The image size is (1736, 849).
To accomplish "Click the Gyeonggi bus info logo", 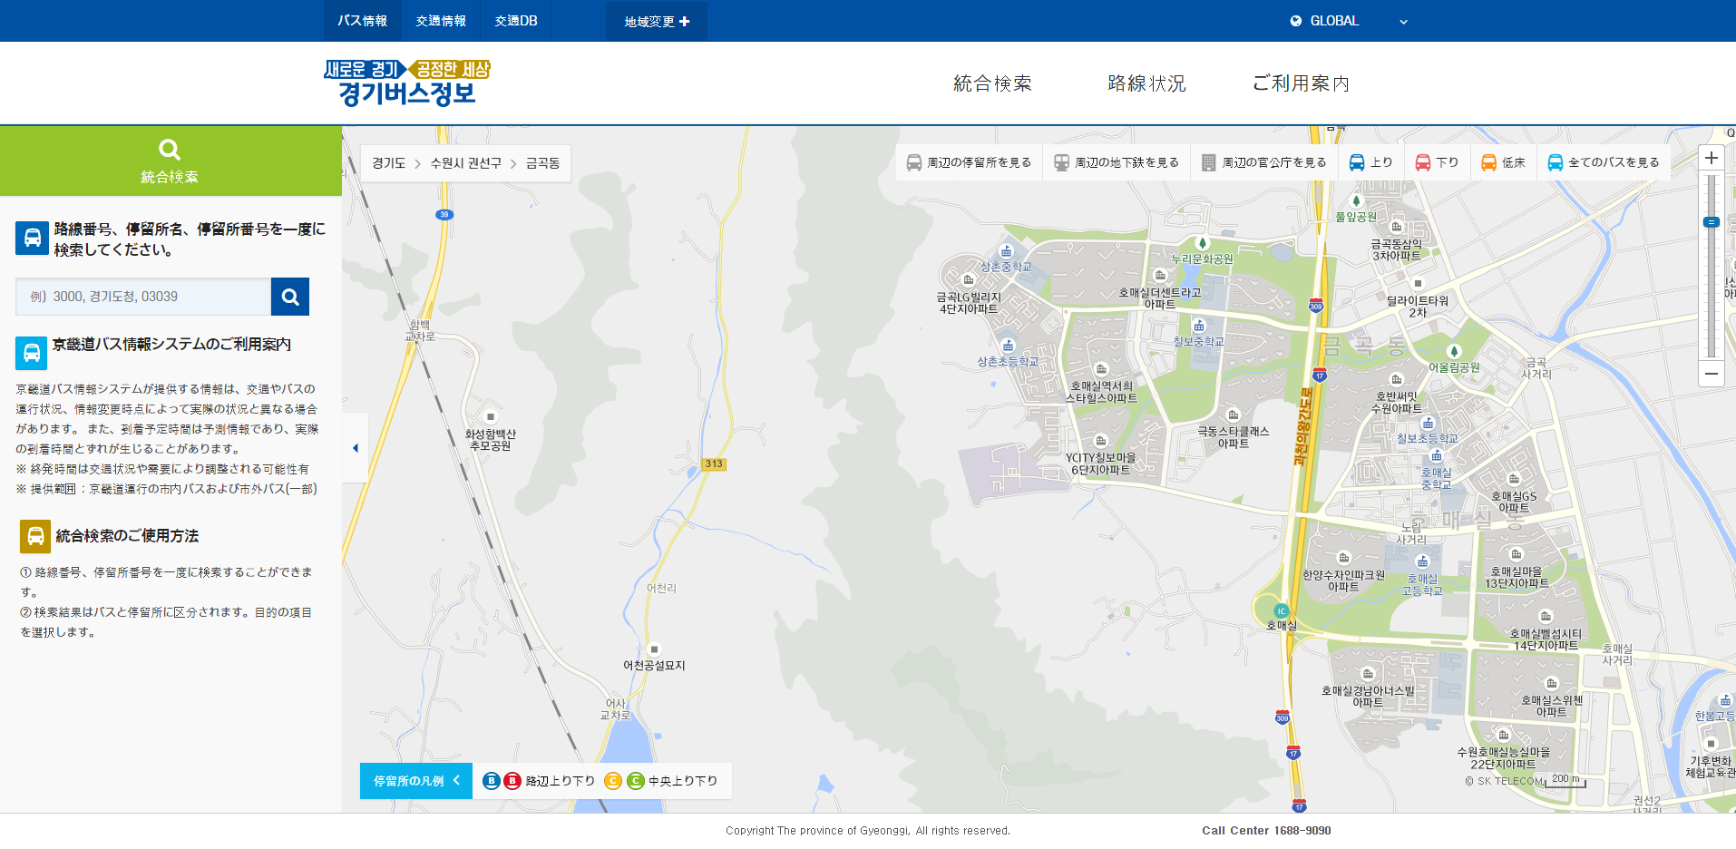I will (x=407, y=83).
